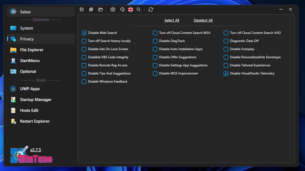The width and height of the screenshot is (305, 171).
Task: Open the theme palette icon
Action: (x=122, y=10)
